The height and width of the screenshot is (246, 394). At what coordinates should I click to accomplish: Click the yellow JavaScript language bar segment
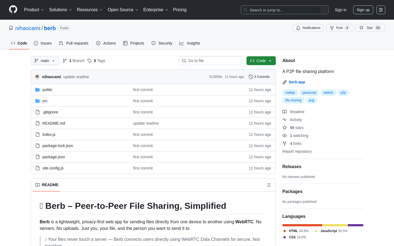click(x=335, y=225)
